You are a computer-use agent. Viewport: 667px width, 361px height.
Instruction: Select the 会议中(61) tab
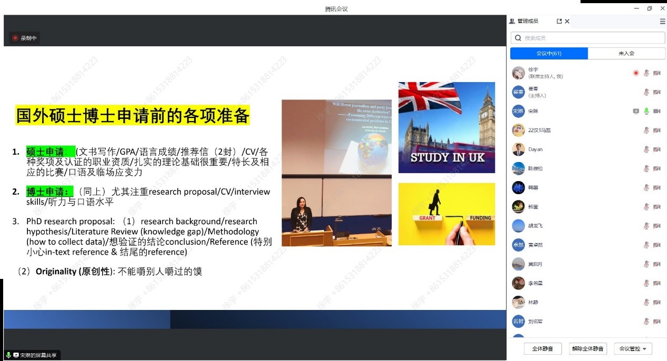coord(549,53)
